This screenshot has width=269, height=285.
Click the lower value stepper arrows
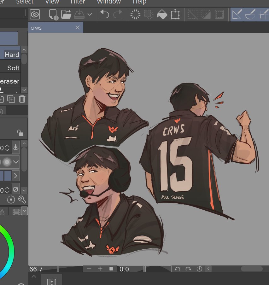click(x=7, y=190)
